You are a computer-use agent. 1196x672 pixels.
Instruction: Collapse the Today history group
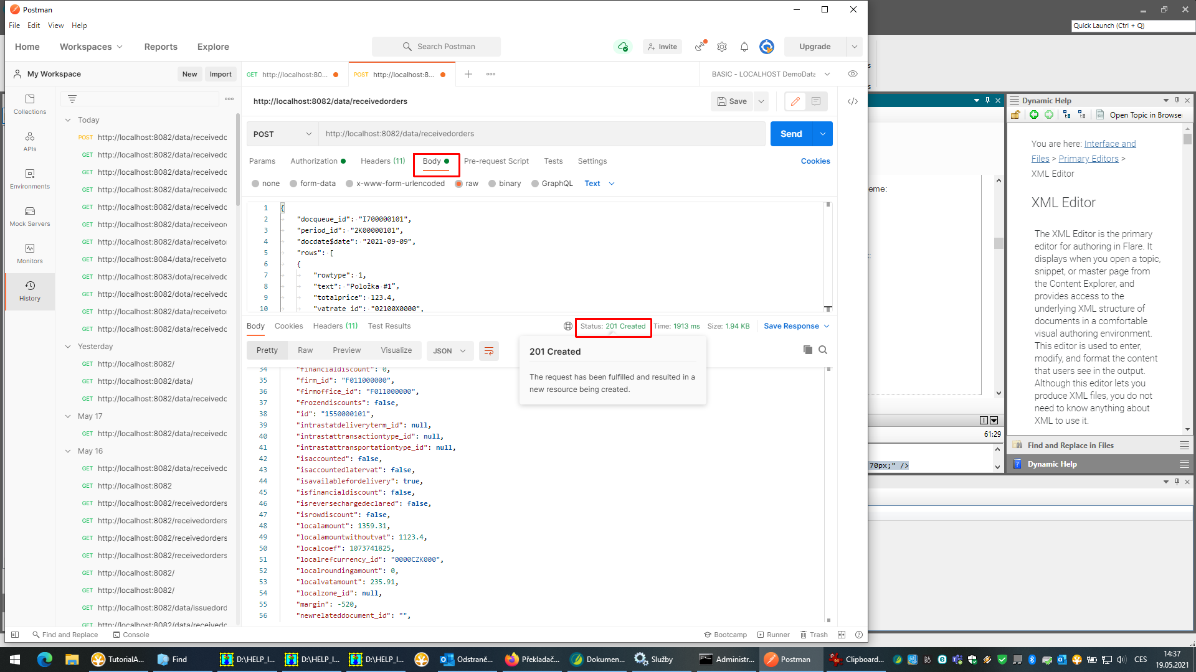(x=68, y=120)
